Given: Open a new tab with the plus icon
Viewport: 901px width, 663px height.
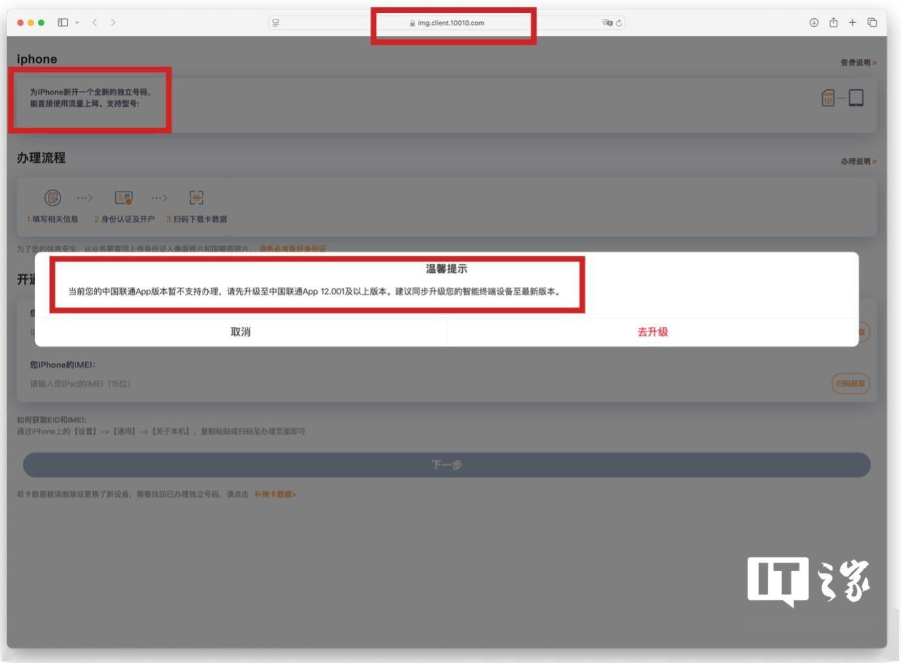Looking at the screenshot, I should tap(852, 22).
